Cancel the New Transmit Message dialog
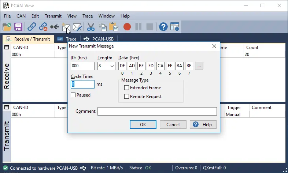The height and width of the screenshot is (173, 288). tap(173, 125)
